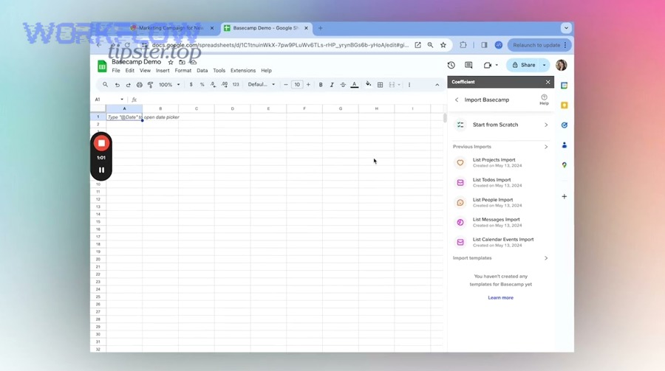Click the Share button
The image size is (665, 371).
click(x=523, y=65)
